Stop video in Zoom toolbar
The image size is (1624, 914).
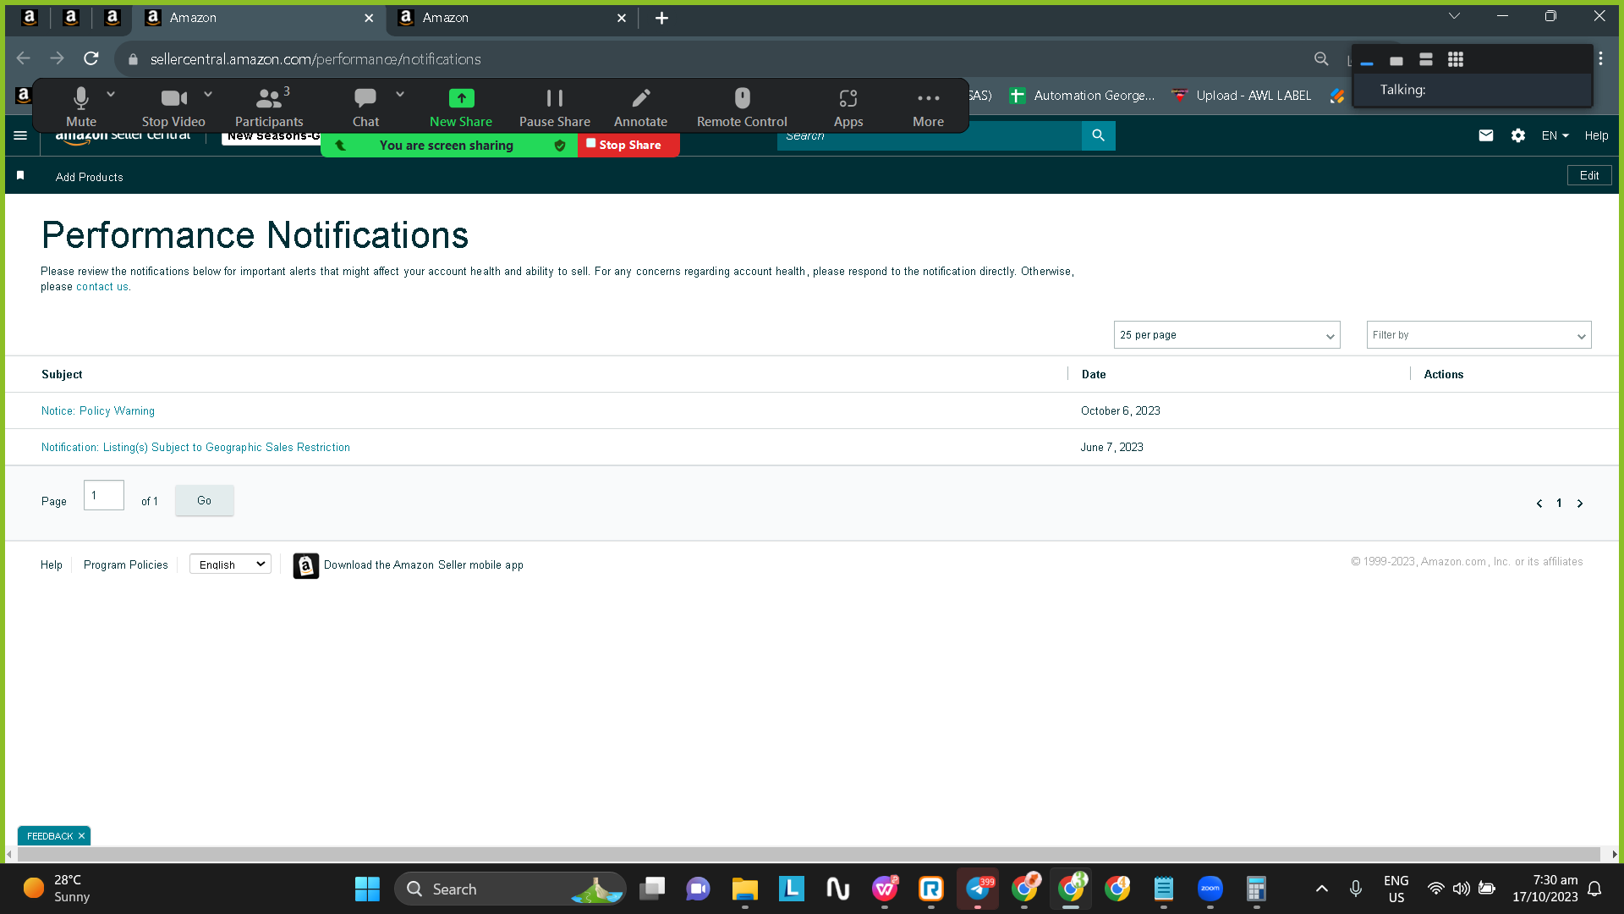(173, 107)
